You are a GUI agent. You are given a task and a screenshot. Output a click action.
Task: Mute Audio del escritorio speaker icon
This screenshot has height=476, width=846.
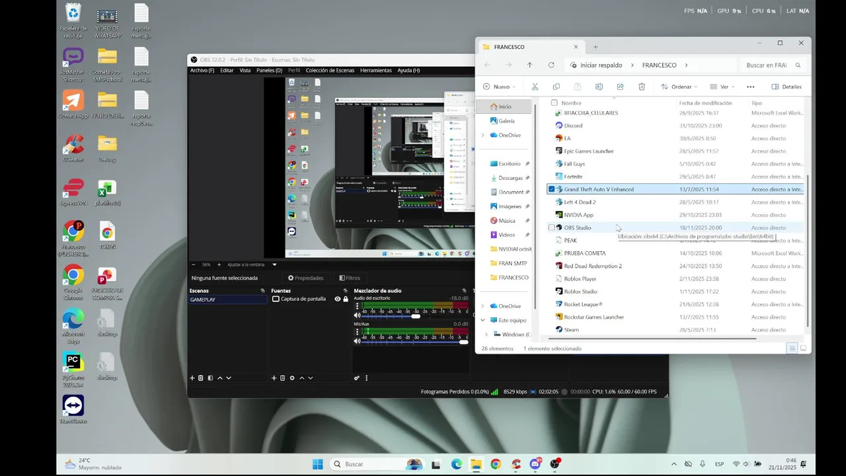click(x=357, y=315)
